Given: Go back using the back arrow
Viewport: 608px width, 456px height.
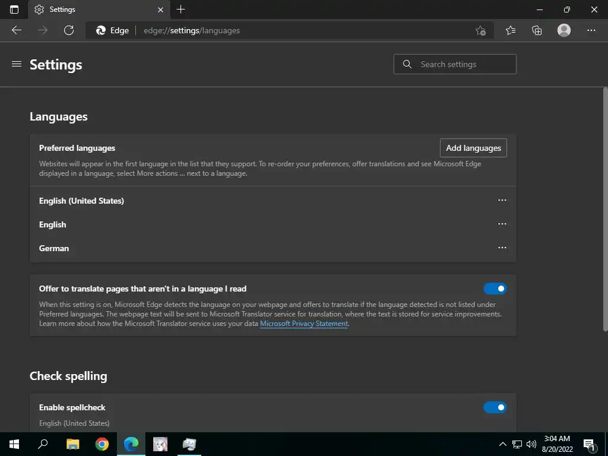Looking at the screenshot, I should [16, 30].
